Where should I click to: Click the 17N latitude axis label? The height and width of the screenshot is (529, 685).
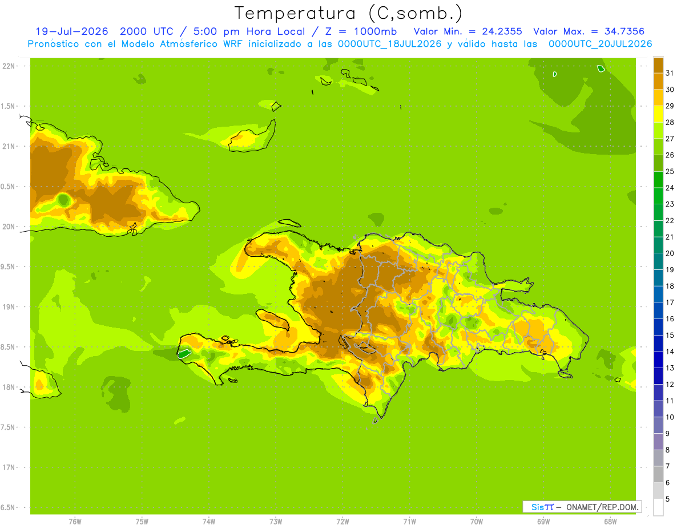coord(9,467)
